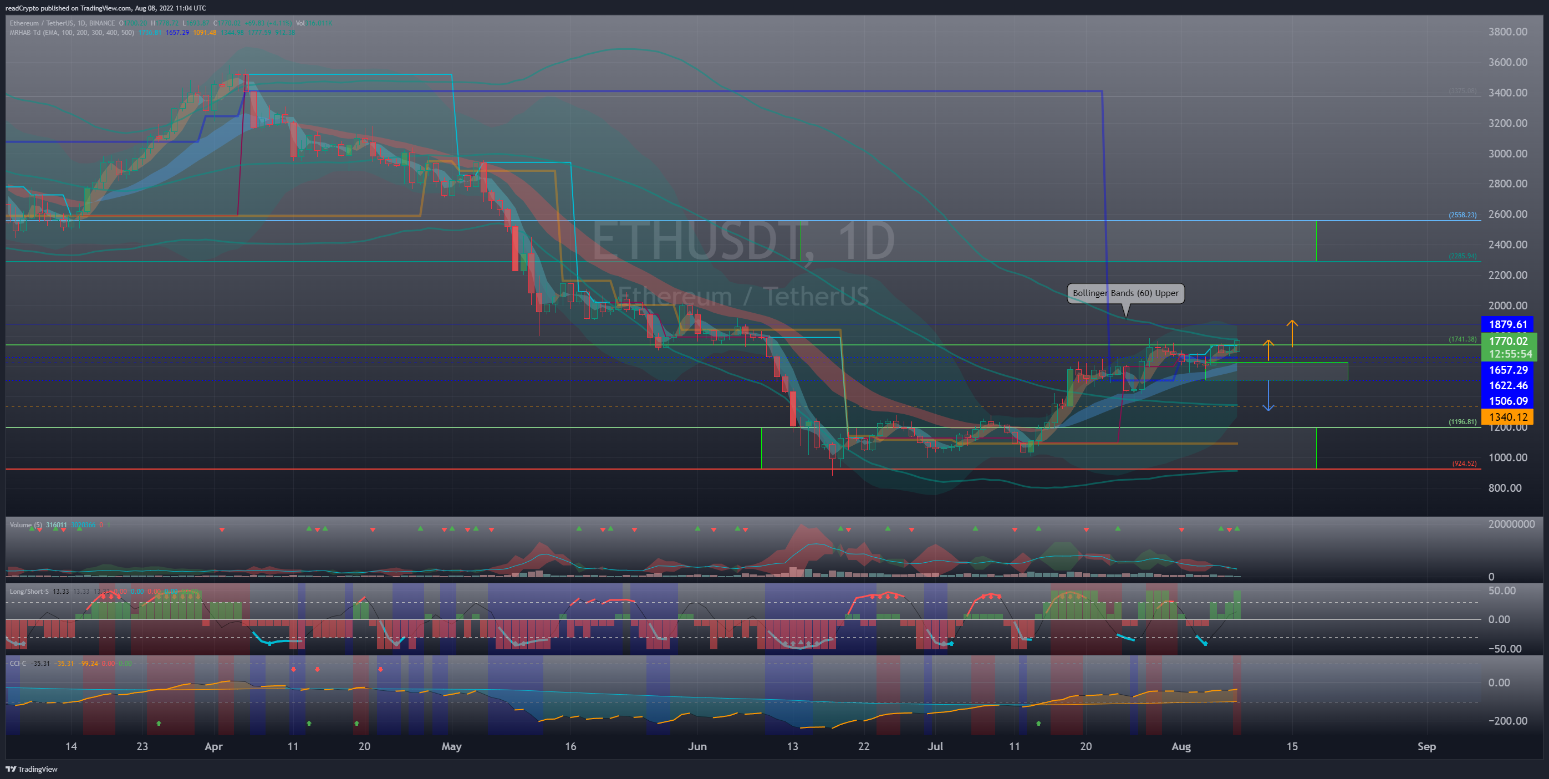Click the blue '1622.46' price axis label

(x=1508, y=385)
